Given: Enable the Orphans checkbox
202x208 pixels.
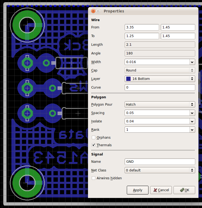Looking at the screenshot, I should pos(93,137).
